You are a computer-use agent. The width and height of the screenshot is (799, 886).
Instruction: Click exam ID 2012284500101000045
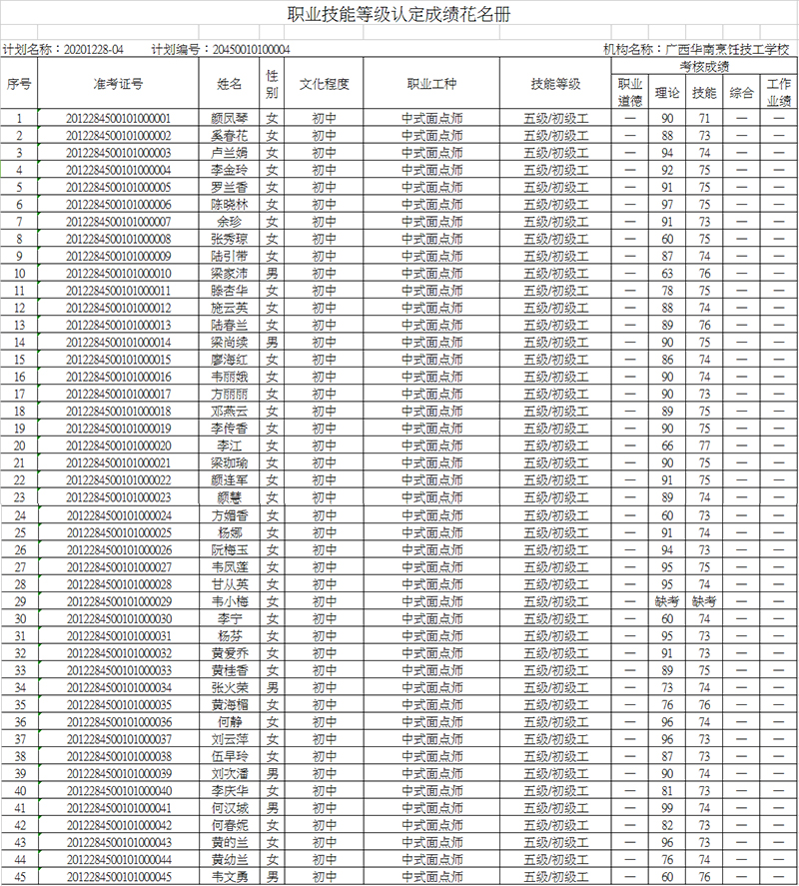pyautogui.click(x=118, y=877)
